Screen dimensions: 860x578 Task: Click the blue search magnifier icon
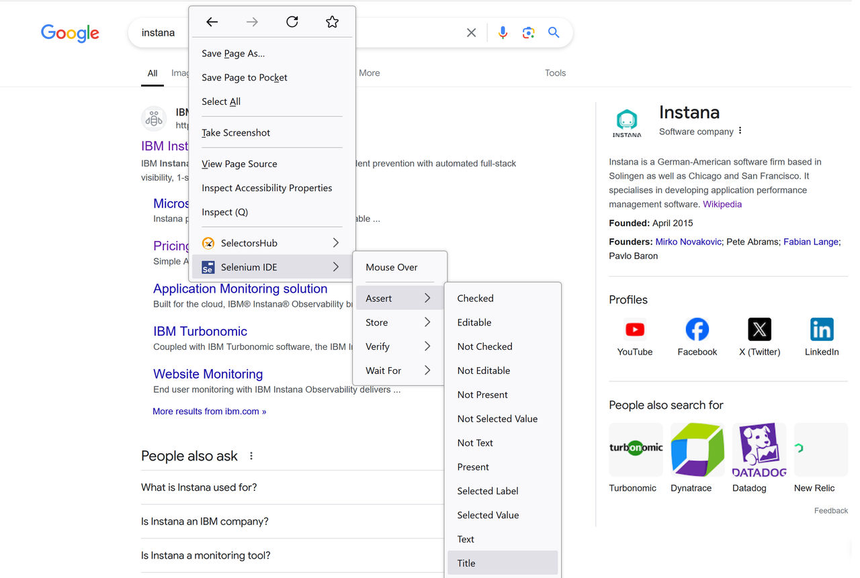pyautogui.click(x=554, y=32)
